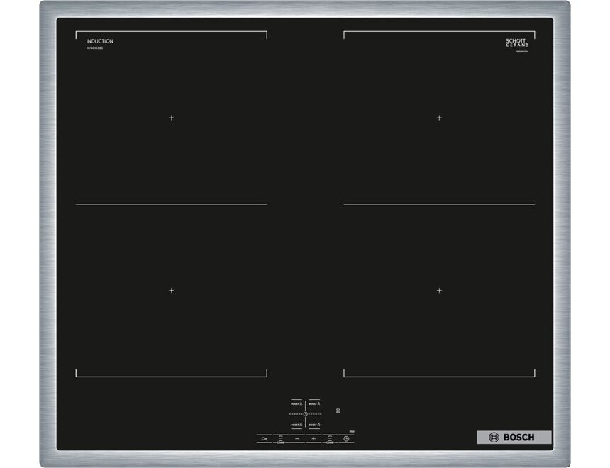Click the front-right cooking zone cross marker
610x468 pixels.
click(x=439, y=290)
